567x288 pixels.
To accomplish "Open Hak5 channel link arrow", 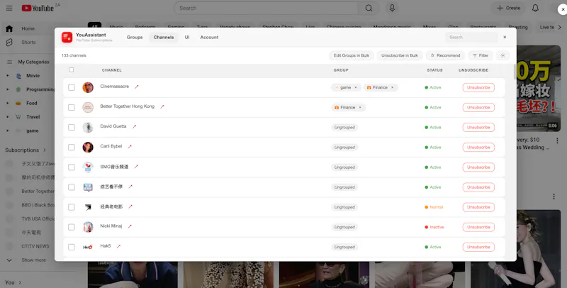I will pos(118,246).
